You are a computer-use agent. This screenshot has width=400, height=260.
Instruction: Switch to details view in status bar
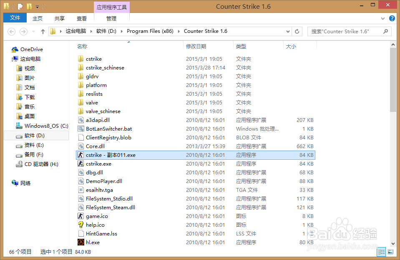[381, 252]
